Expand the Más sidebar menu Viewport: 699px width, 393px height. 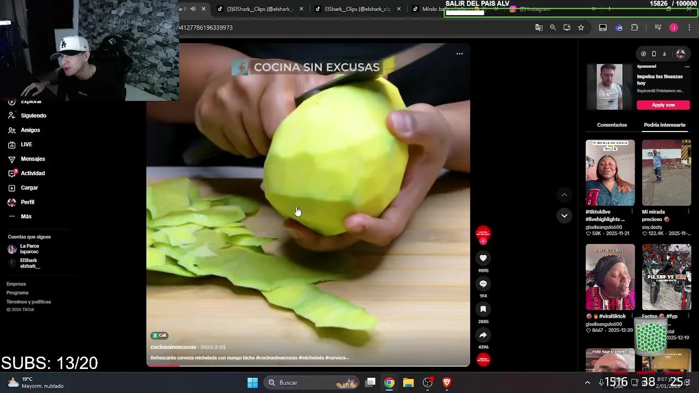(20, 216)
